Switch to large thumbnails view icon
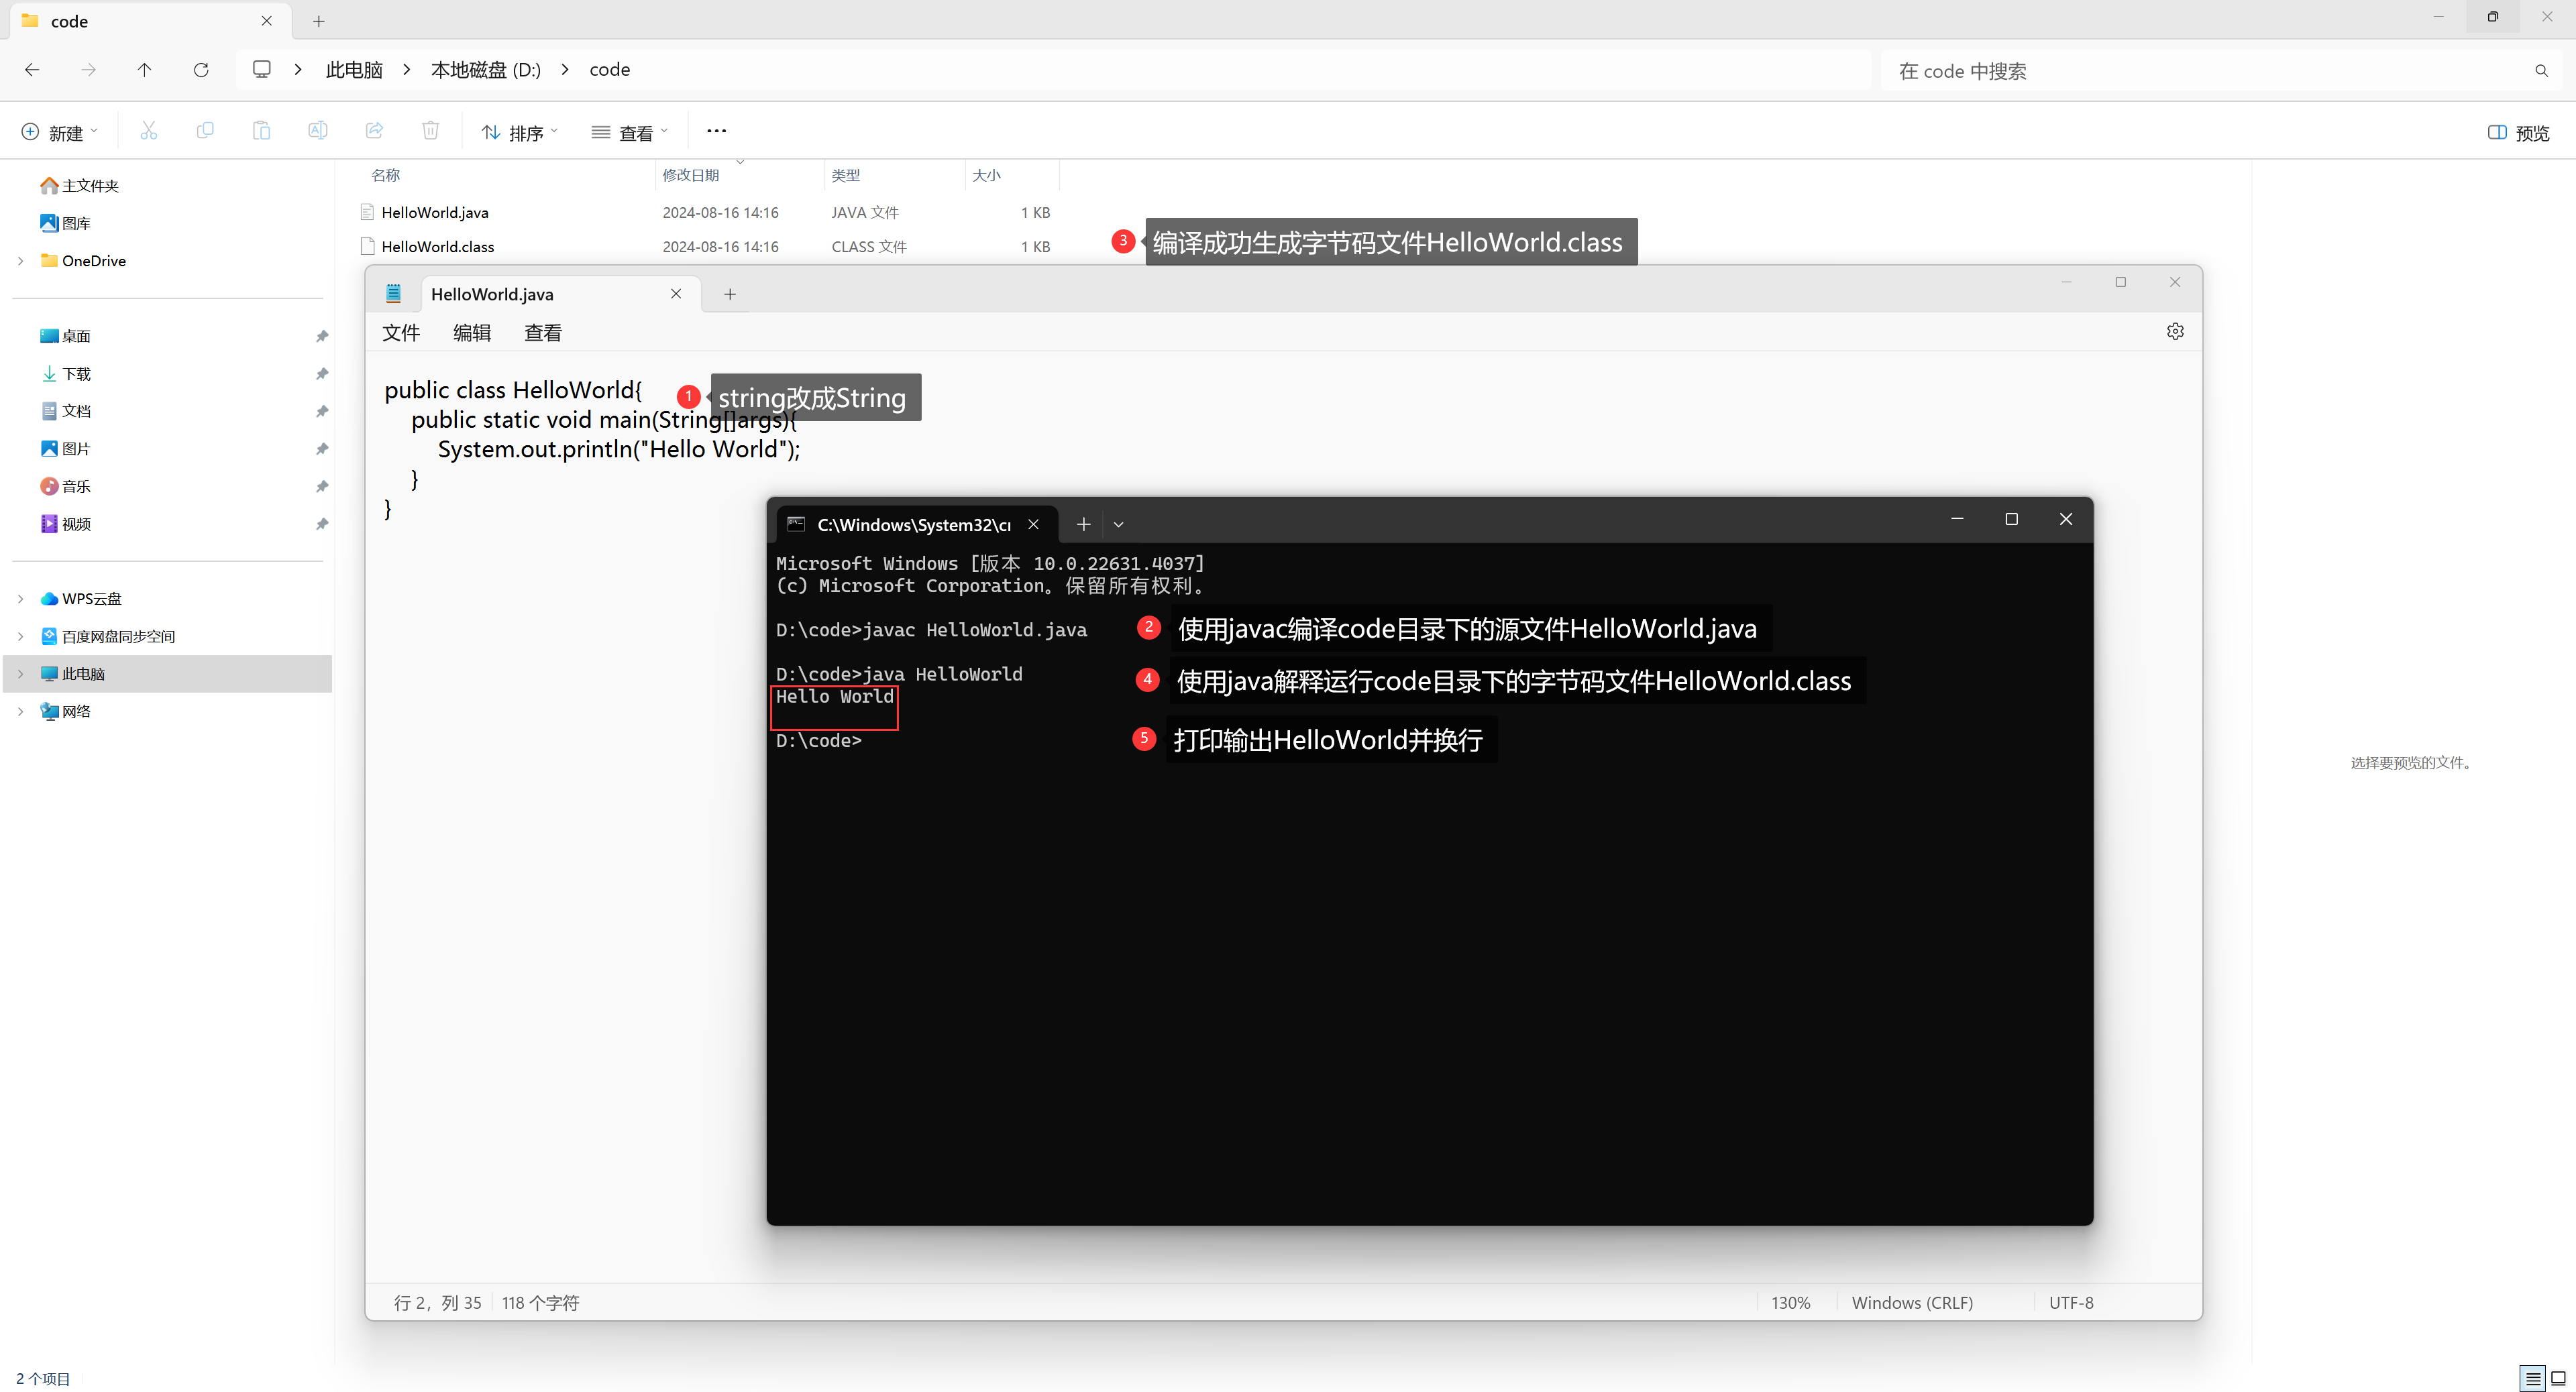Image resolution: width=2576 pixels, height=1392 pixels. pyautogui.click(x=2558, y=1378)
